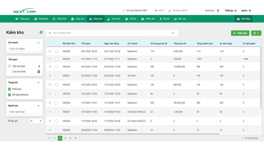Viewport: 264px width, 148px height.
Task: Expand row KK0035 details
Action: (x=50, y=51)
